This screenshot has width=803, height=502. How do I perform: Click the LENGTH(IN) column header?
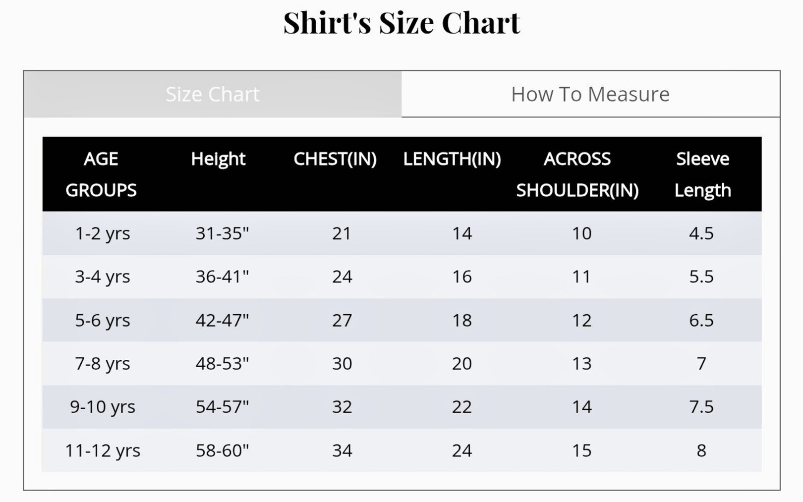click(x=452, y=159)
